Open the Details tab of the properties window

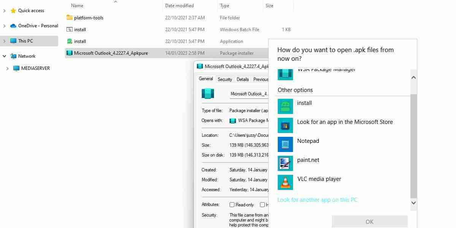pos(242,79)
